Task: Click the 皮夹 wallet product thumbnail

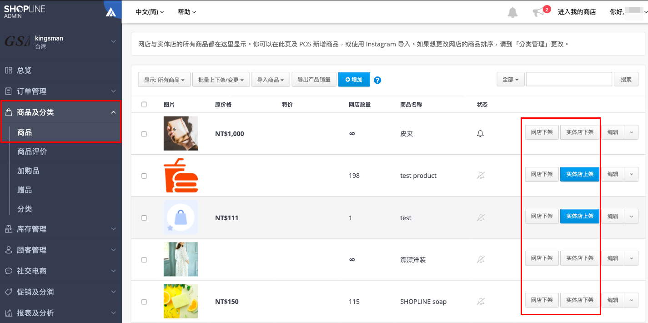Action: [181, 133]
